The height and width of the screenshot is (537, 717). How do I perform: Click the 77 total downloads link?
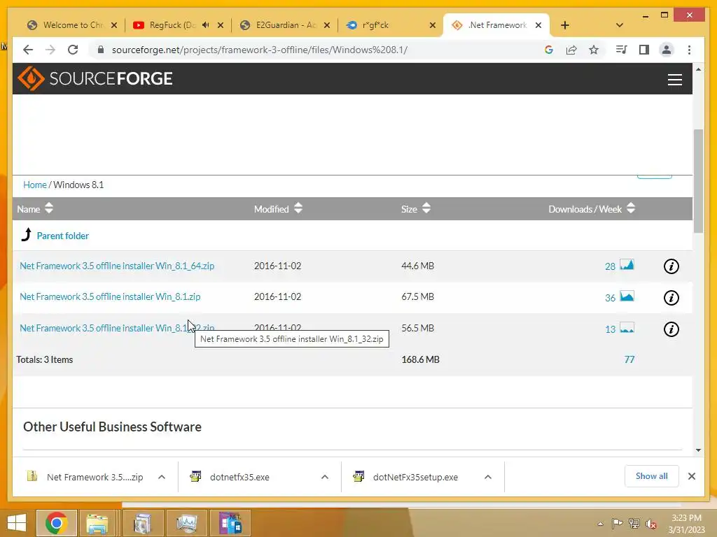629,359
